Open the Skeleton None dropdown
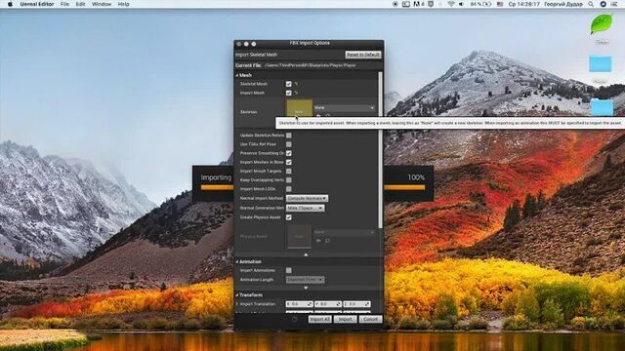The height and width of the screenshot is (351, 625). coord(344,108)
